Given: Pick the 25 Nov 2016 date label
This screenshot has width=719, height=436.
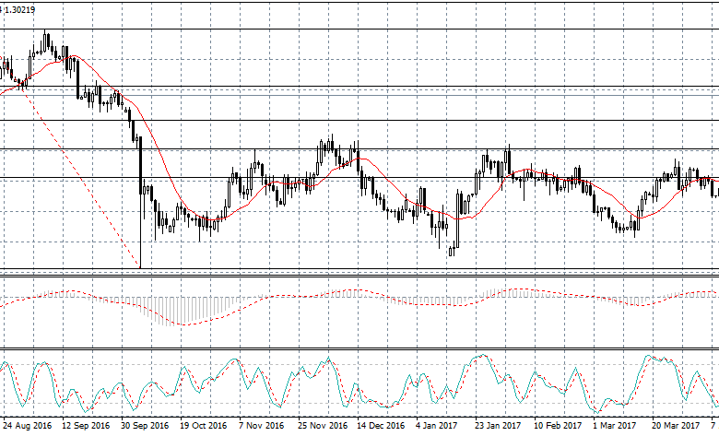Looking at the screenshot, I should [322, 426].
